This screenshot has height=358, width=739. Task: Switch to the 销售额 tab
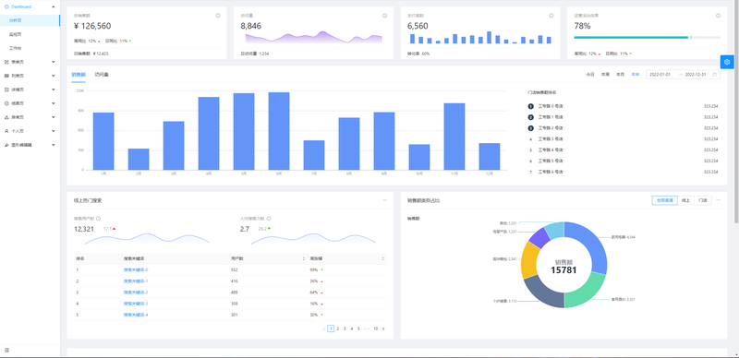coord(79,75)
